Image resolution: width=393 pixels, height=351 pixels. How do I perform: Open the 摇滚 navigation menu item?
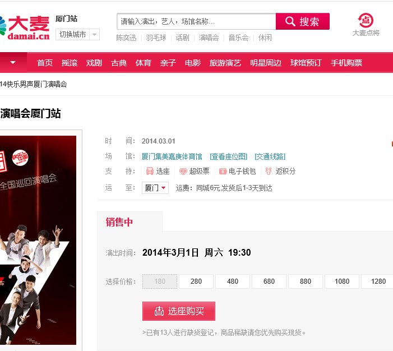[70, 63]
